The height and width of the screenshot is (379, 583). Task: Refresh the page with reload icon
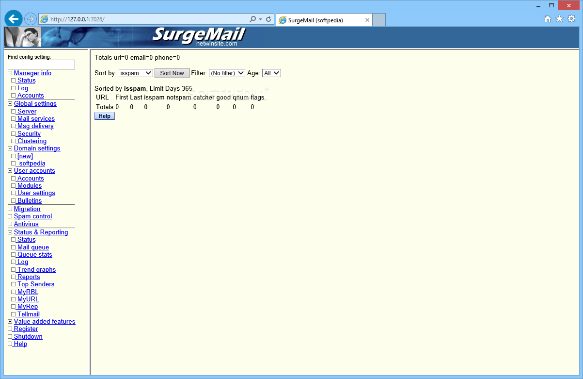pos(268,19)
